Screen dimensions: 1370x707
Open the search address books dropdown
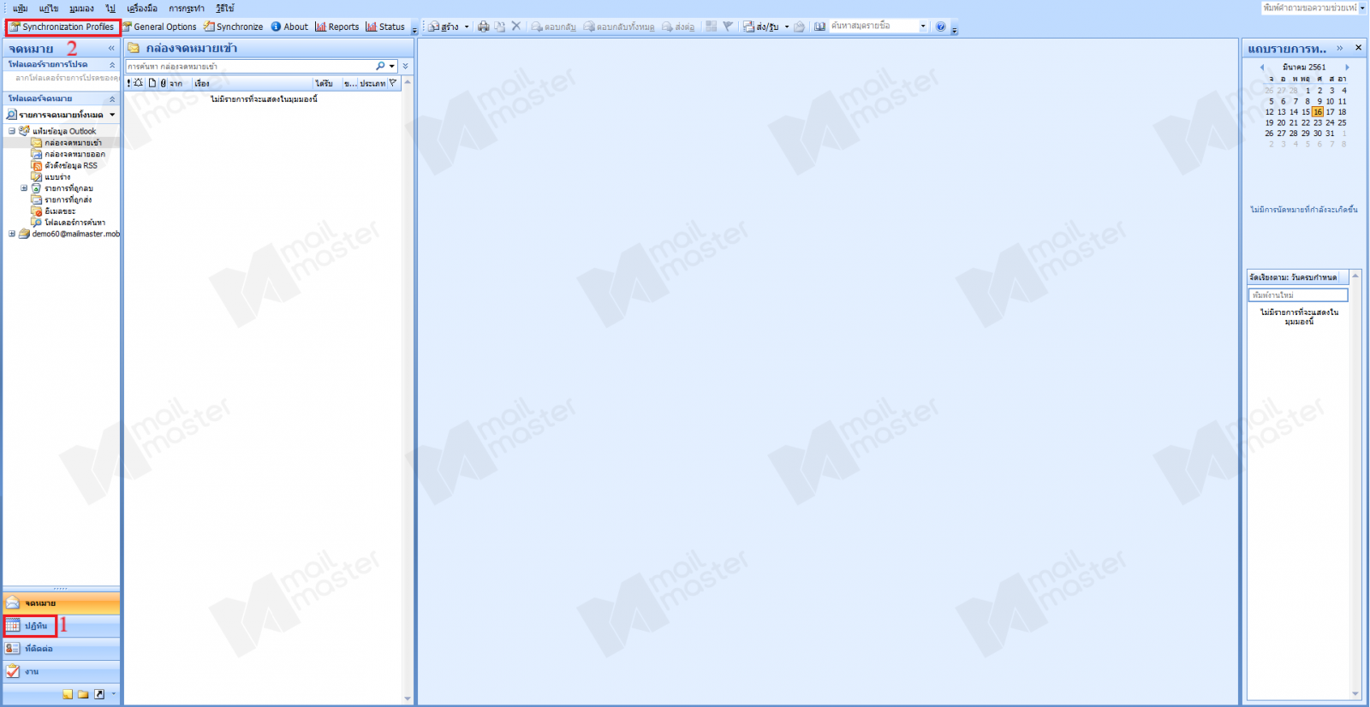point(922,27)
